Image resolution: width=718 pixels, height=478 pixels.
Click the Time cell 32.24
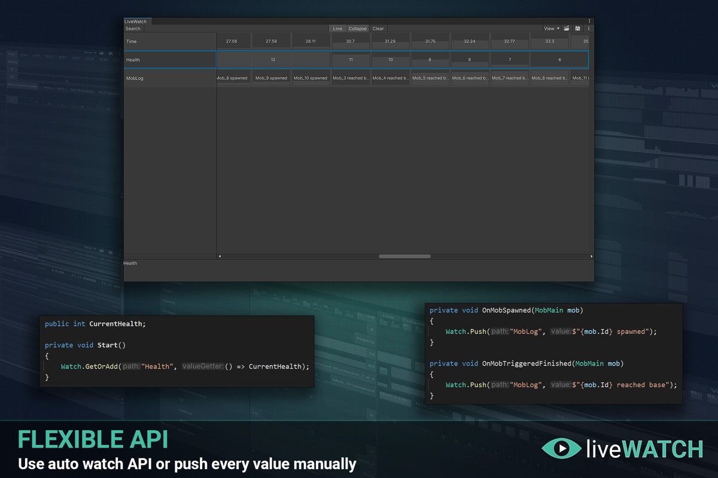click(470, 41)
